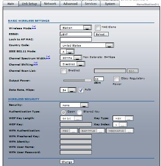The width and height of the screenshot is (161, 166).
Task: Open Channel Spectrum Width dropdown
Action: [71, 58]
